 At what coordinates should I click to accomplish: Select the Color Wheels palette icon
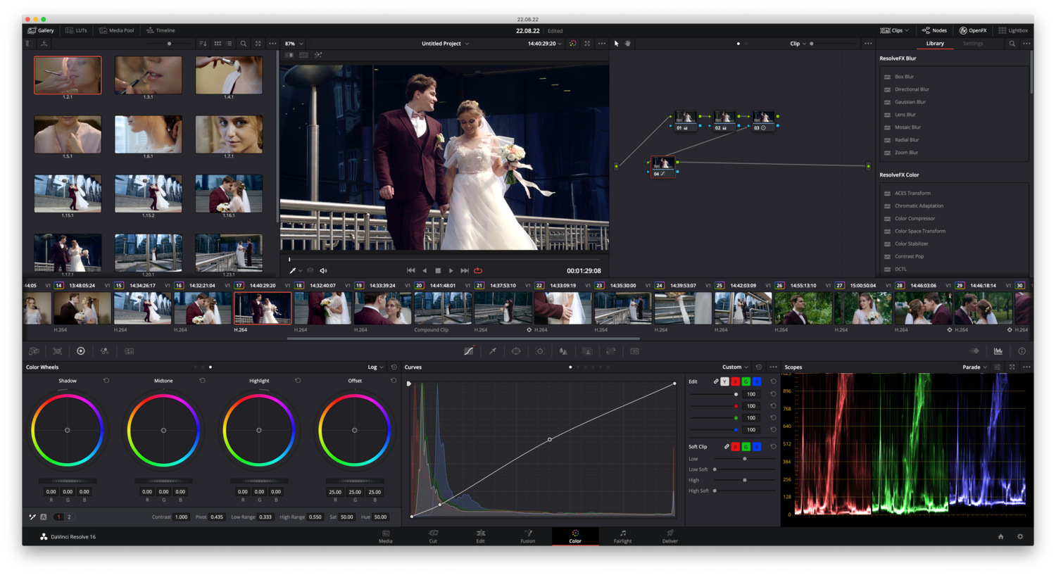pos(81,351)
